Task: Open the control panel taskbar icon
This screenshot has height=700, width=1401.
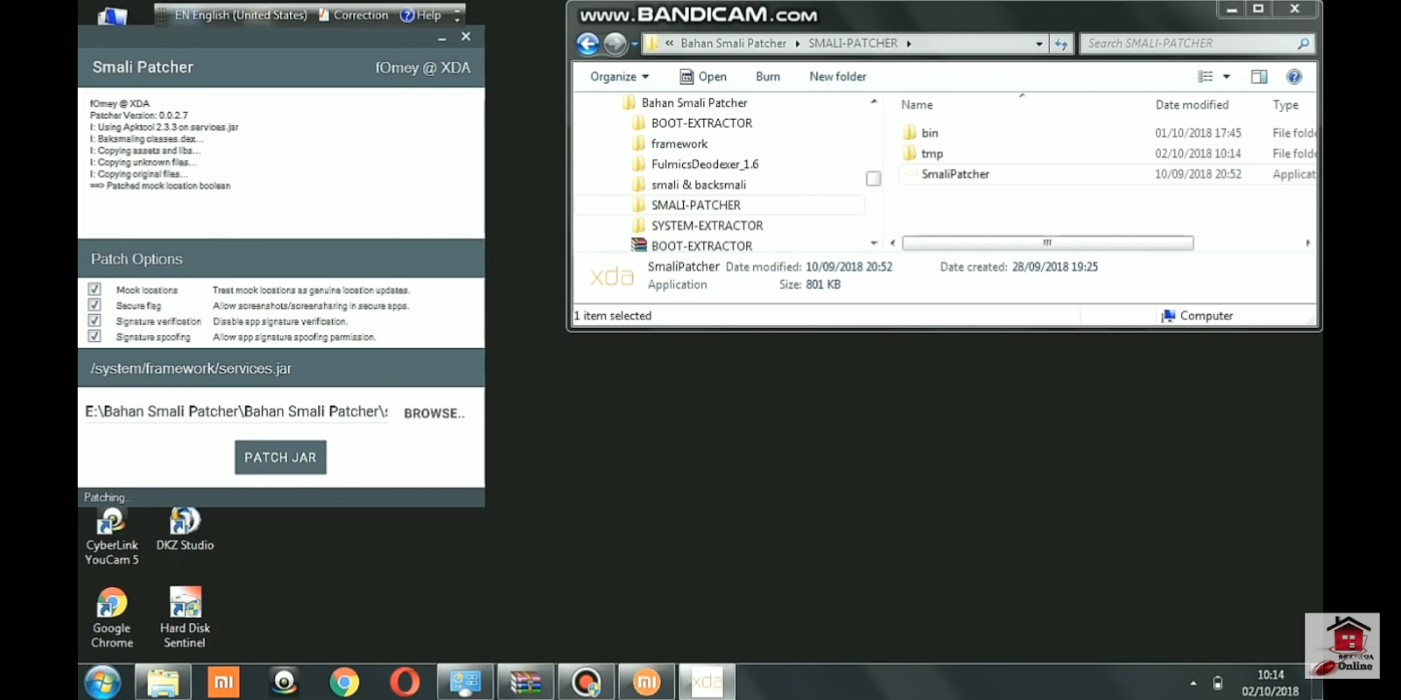Action: point(465,682)
